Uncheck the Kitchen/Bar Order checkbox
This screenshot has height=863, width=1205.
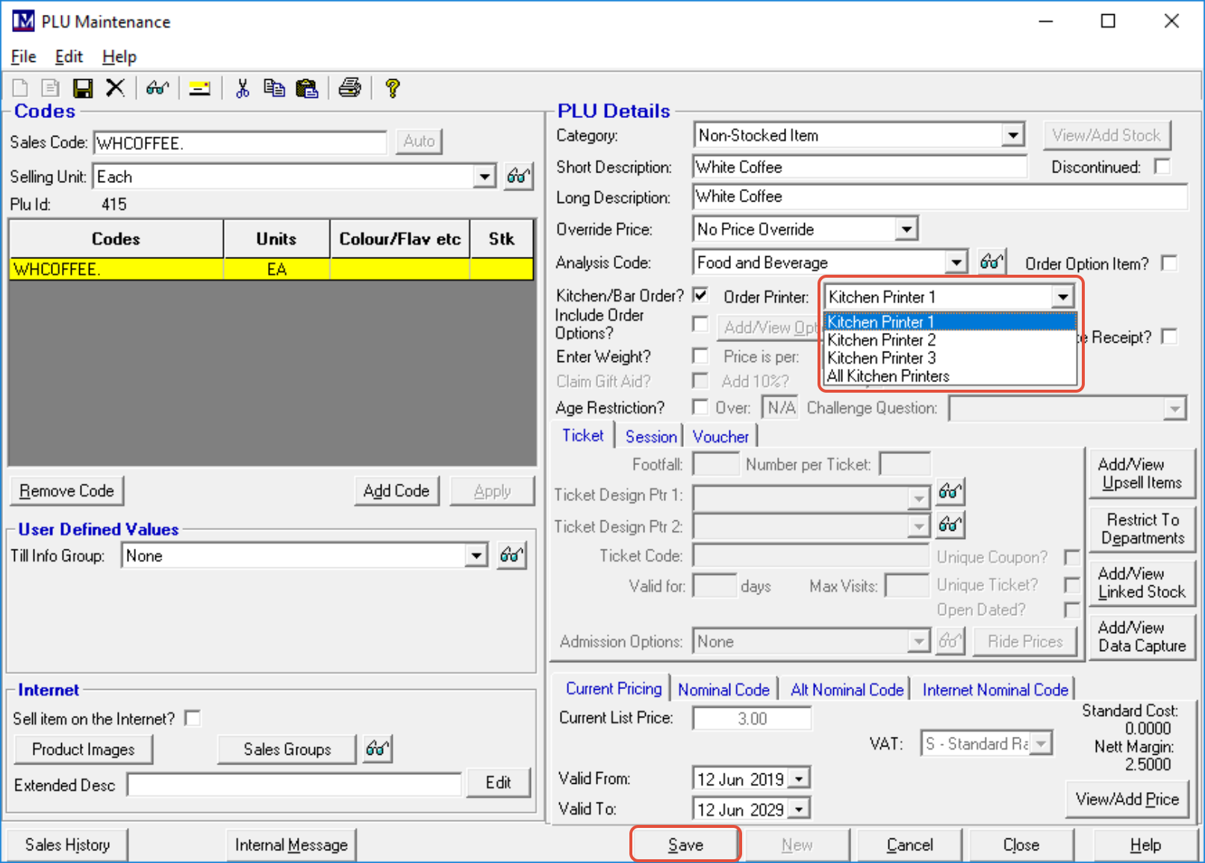(x=700, y=296)
